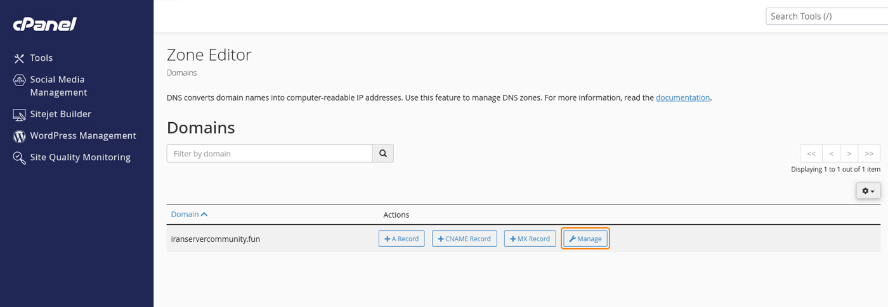Click the WordPress logo icon
The height and width of the screenshot is (307, 888).
[19, 136]
